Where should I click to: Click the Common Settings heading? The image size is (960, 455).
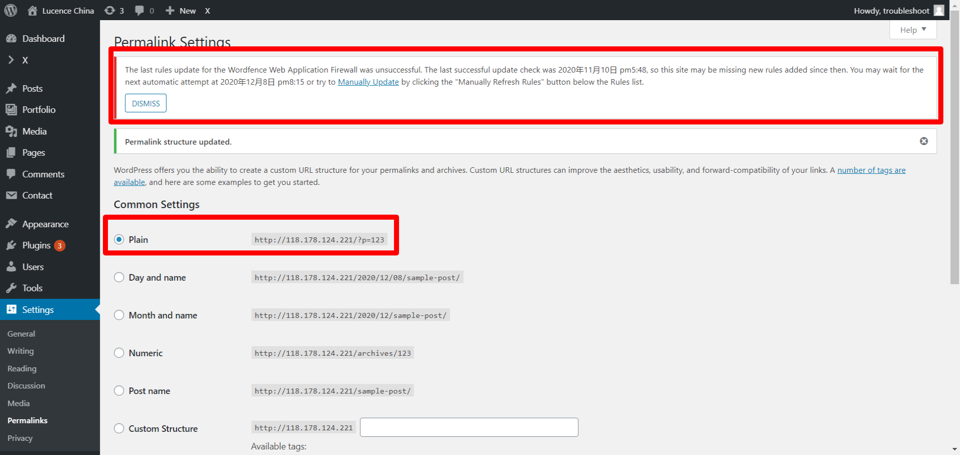coord(156,205)
